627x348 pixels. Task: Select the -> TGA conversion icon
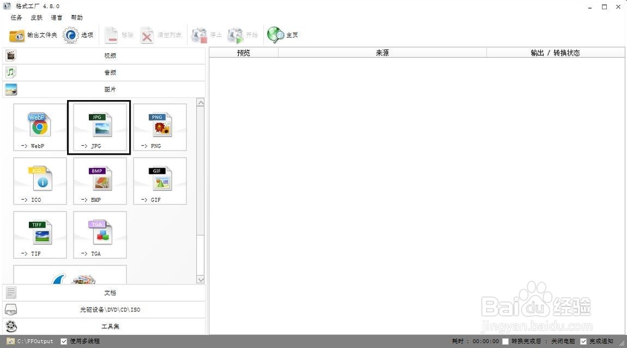(100, 235)
